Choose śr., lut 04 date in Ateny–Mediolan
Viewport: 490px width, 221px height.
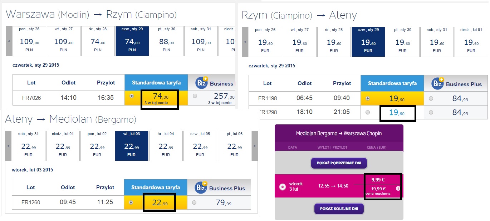(x=166, y=146)
